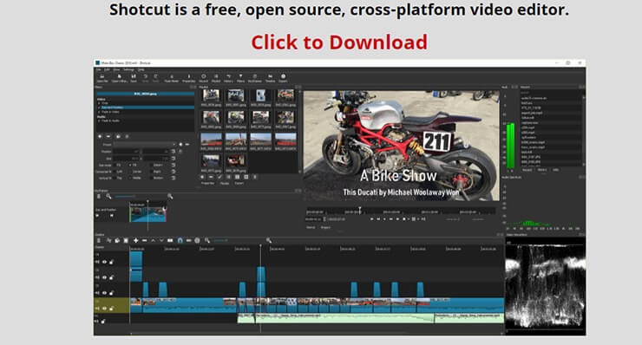
Task: Open the filter Preset dropdown
Action: point(145,145)
